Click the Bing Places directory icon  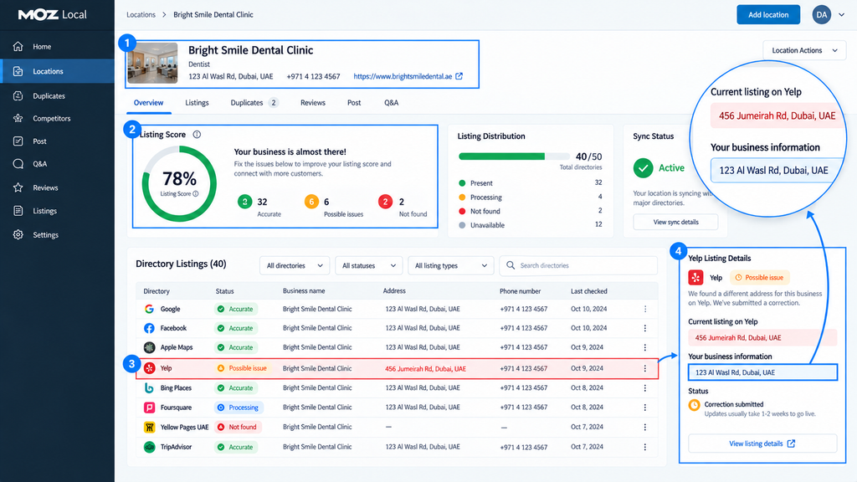point(149,388)
